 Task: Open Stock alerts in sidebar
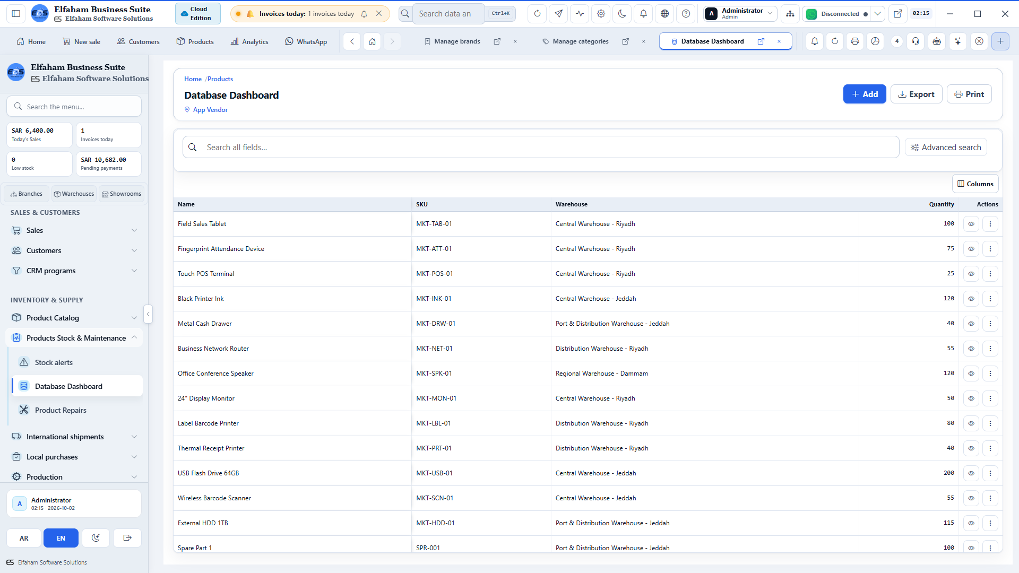click(77, 362)
